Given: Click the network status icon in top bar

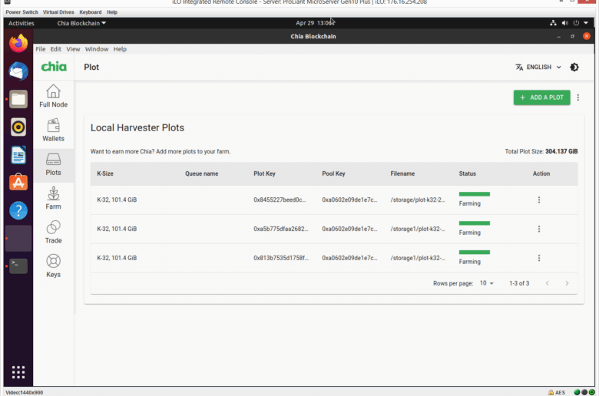Looking at the screenshot, I should 553,23.
